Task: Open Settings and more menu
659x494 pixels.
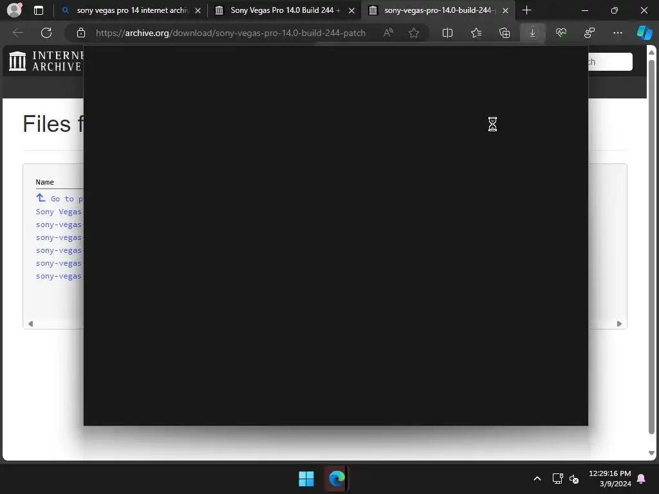Action: [x=618, y=33]
